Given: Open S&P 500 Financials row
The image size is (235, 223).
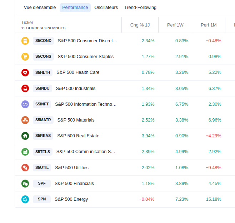Looking at the screenshot, I should (x=74, y=184).
